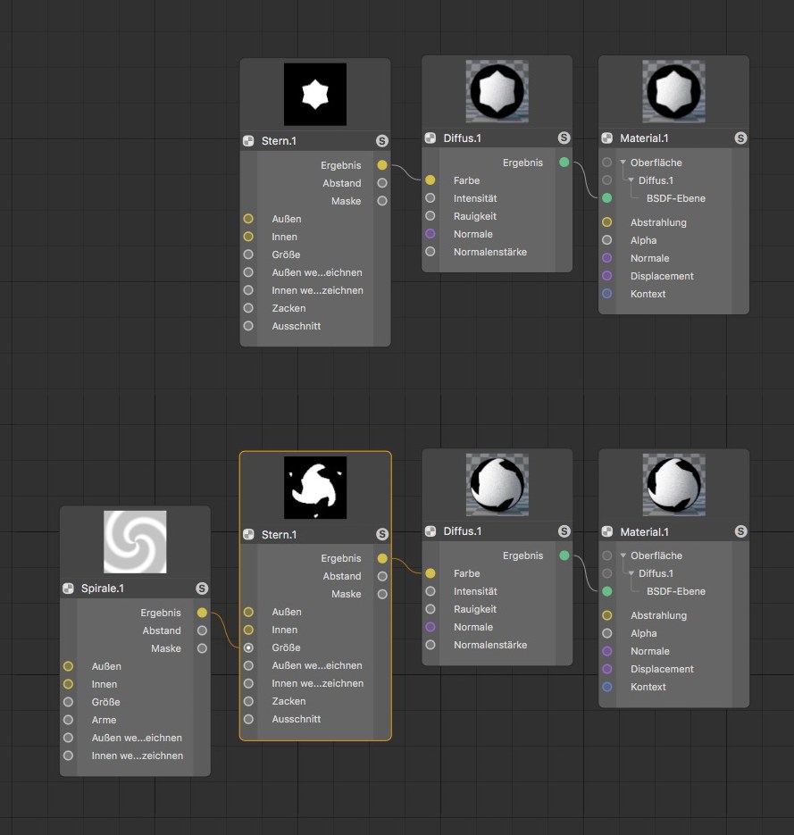794x835 pixels.
Task: Collapse Oberfläche in the upper Material.1 node
Action: [x=623, y=162]
